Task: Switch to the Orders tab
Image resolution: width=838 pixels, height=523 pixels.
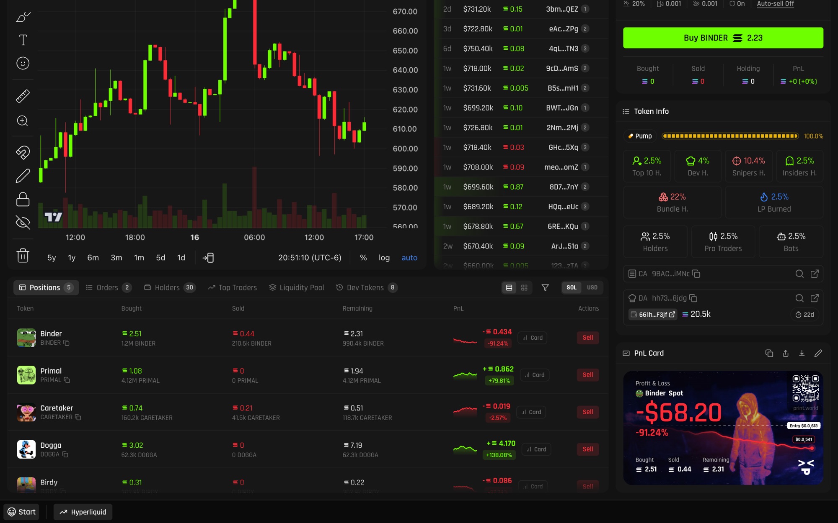Action: tap(109, 287)
